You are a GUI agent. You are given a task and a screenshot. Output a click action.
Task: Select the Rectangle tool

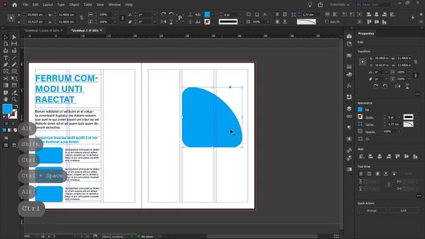(14, 72)
